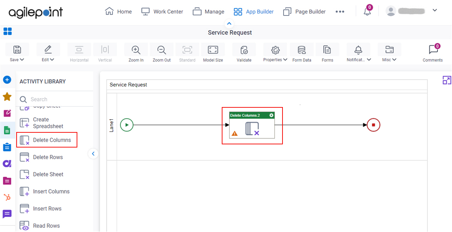Select the Model Size tool
452x232 pixels.
(x=213, y=53)
